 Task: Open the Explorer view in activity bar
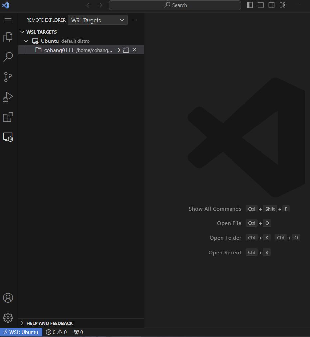coord(8,37)
